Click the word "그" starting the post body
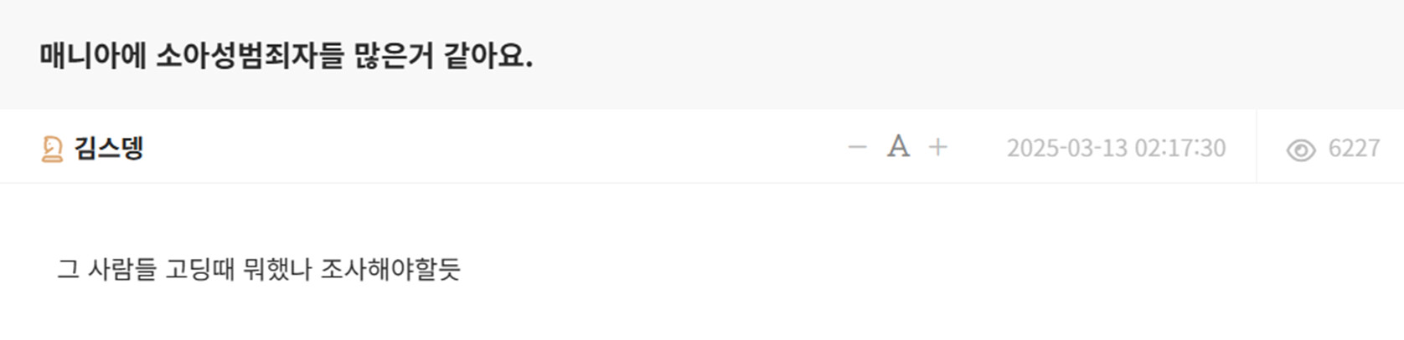1404x340 pixels. pos(68,269)
